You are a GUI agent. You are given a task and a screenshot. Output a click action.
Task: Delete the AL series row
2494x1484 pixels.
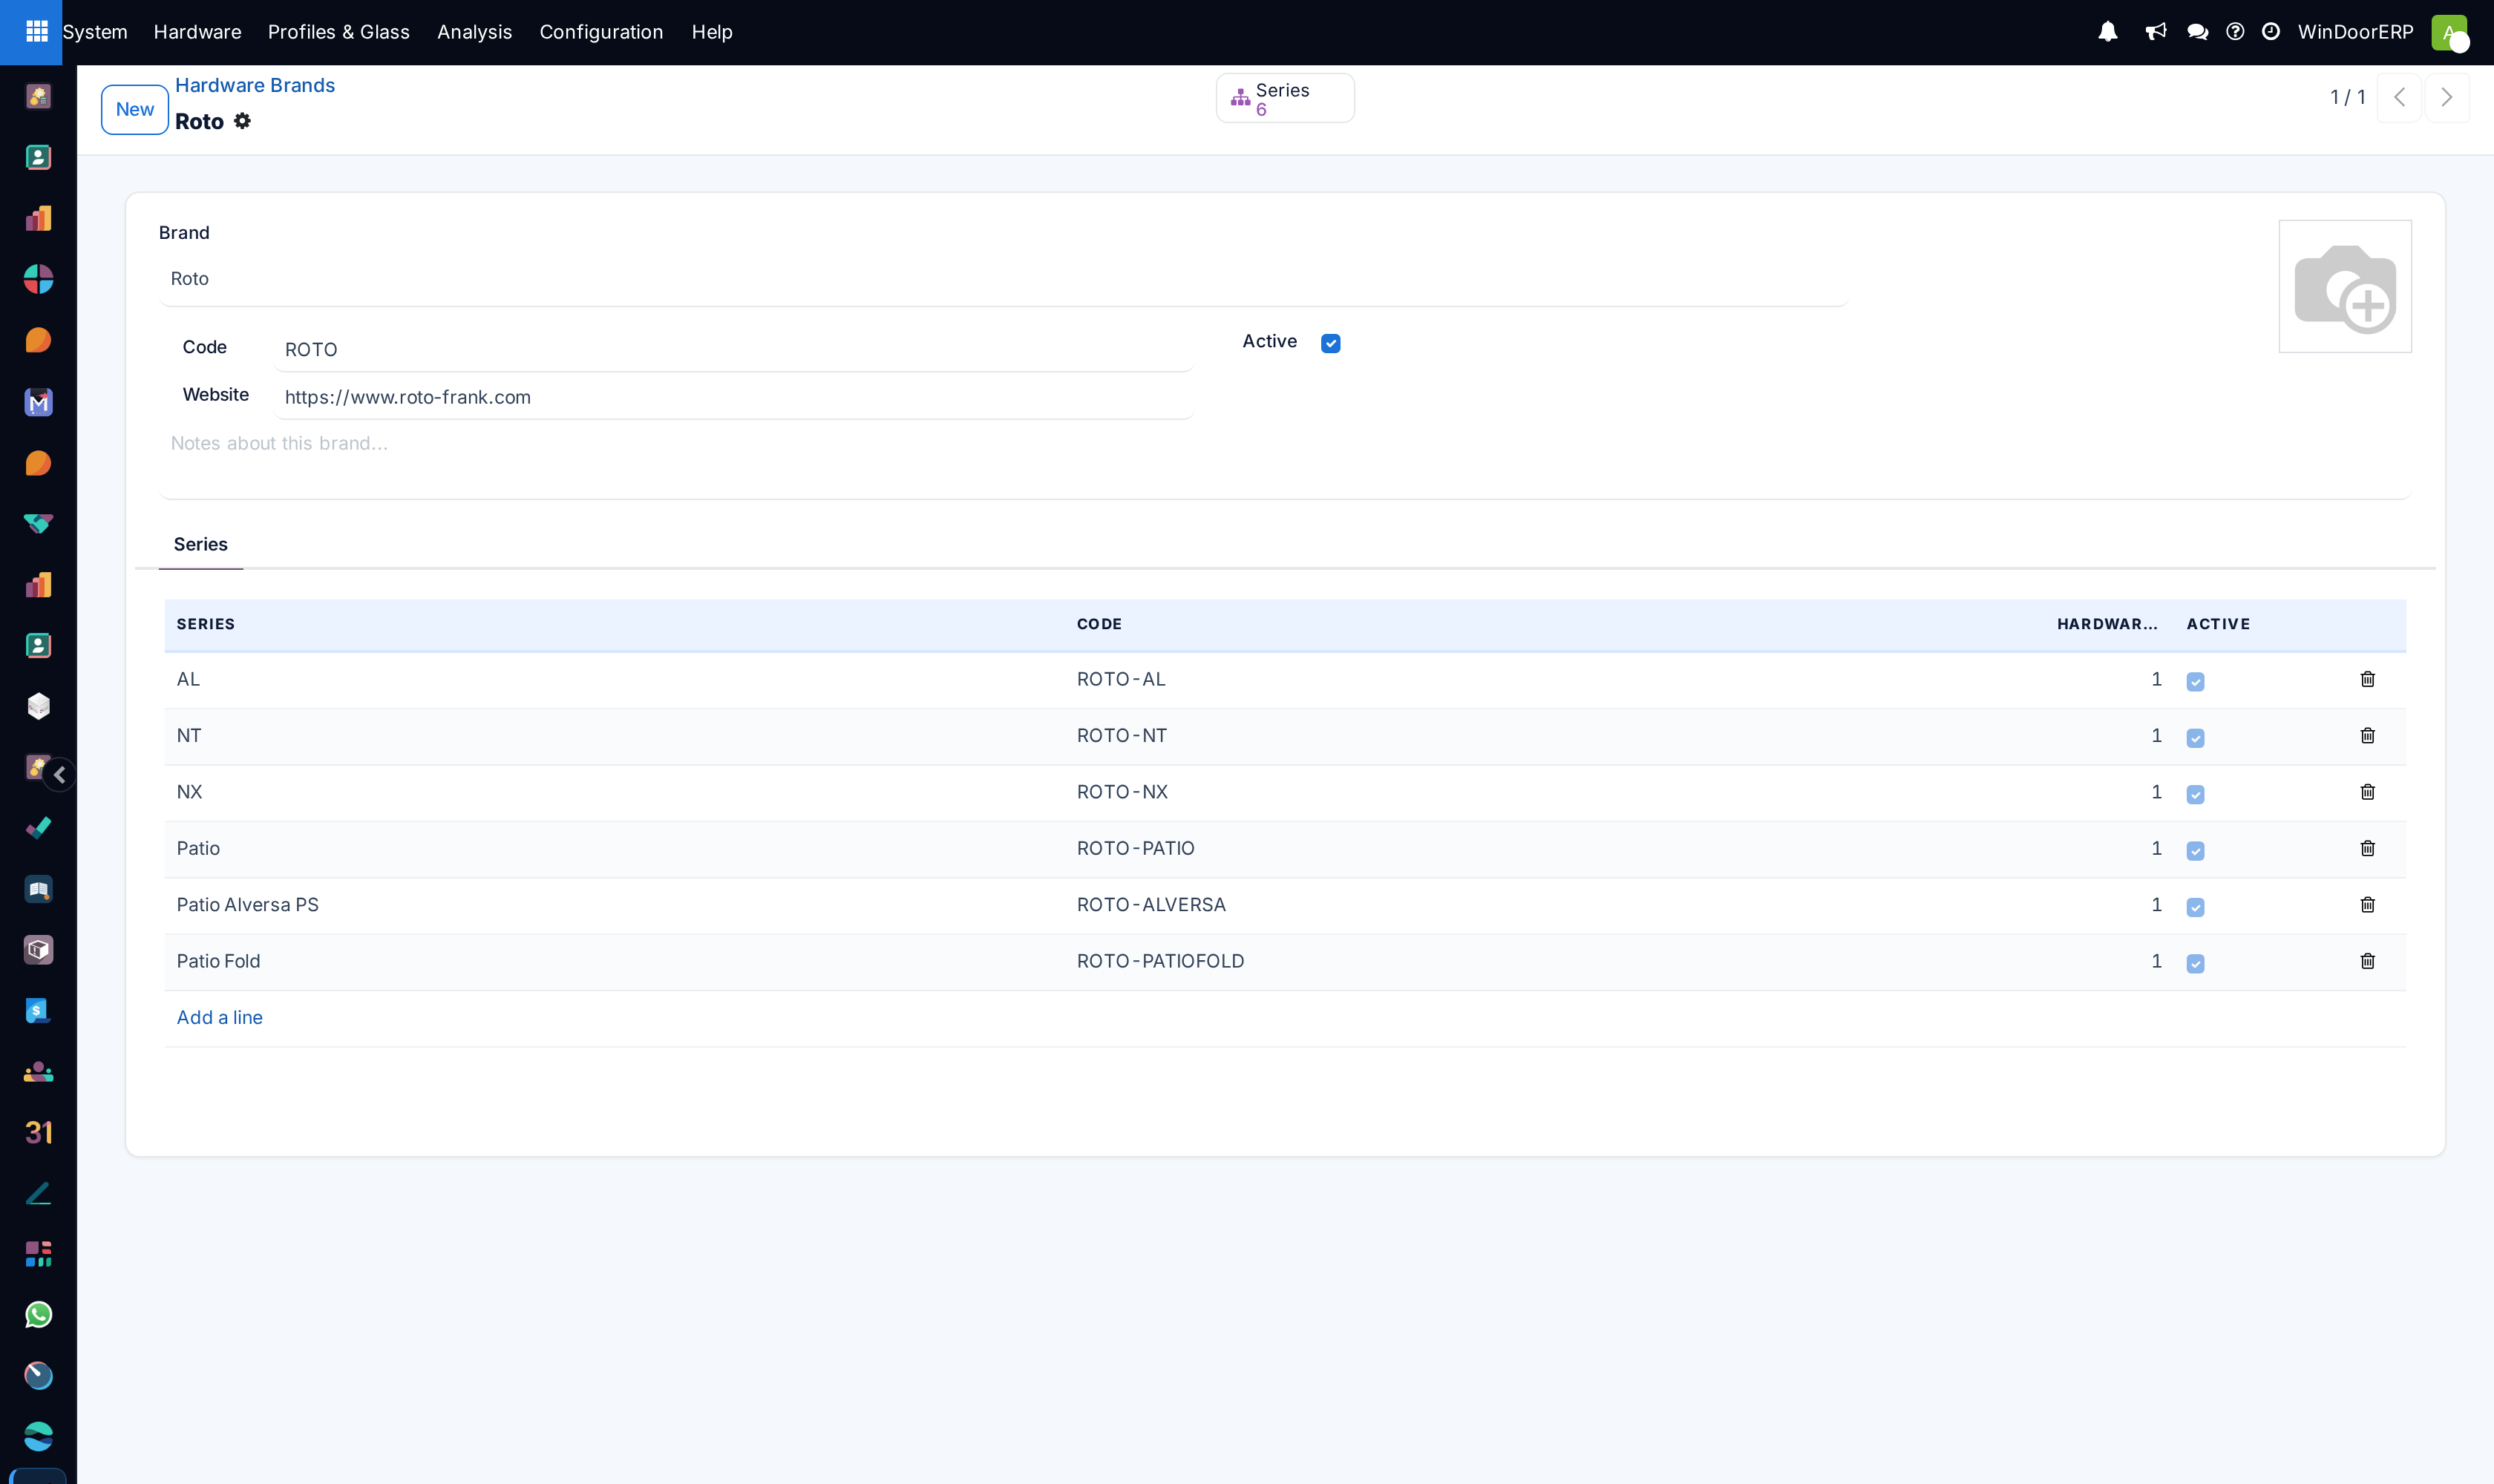coord(2367,679)
